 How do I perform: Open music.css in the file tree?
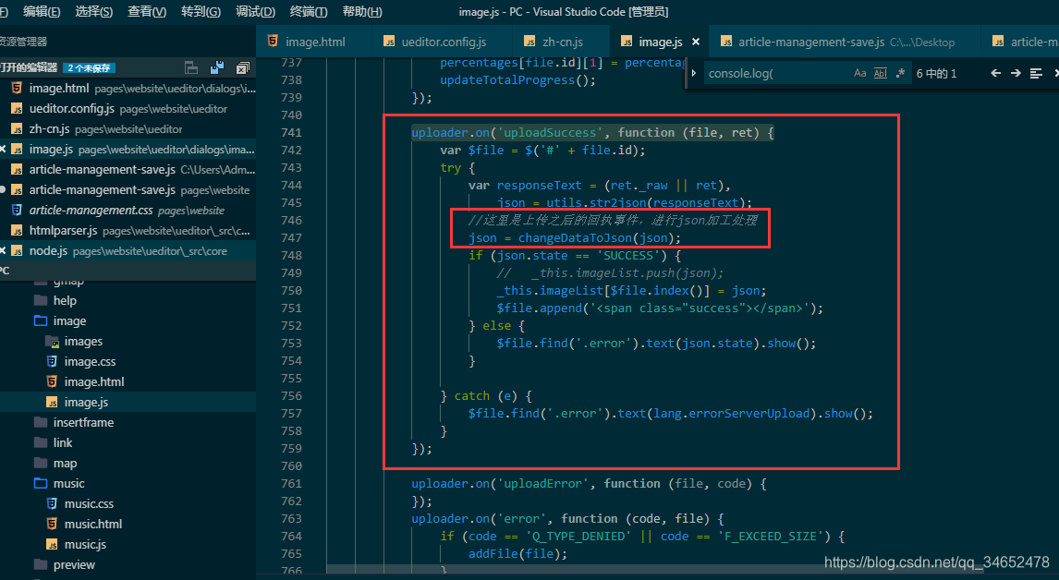click(128, 503)
